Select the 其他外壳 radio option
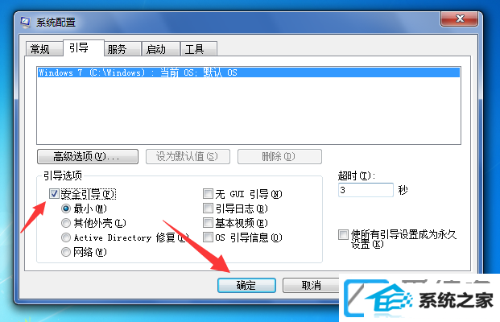The width and height of the screenshot is (500, 322). pyautogui.click(x=66, y=223)
